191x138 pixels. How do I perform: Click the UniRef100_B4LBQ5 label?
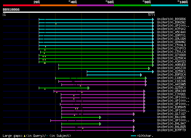tap(171, 127)
